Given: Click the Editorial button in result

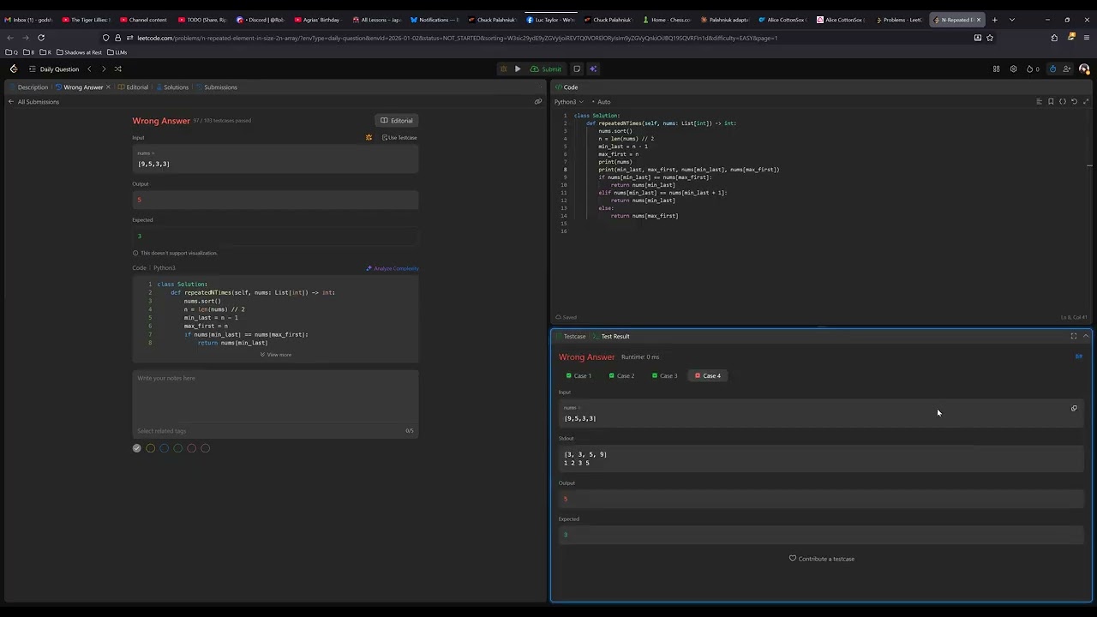Looking at the screenshot, I should tap(397, 121).
